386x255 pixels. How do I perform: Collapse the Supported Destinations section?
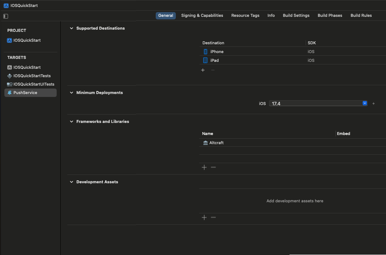point(72,28)
